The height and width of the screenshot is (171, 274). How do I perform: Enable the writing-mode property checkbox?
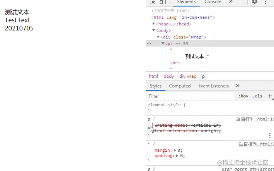click(150, 125)
